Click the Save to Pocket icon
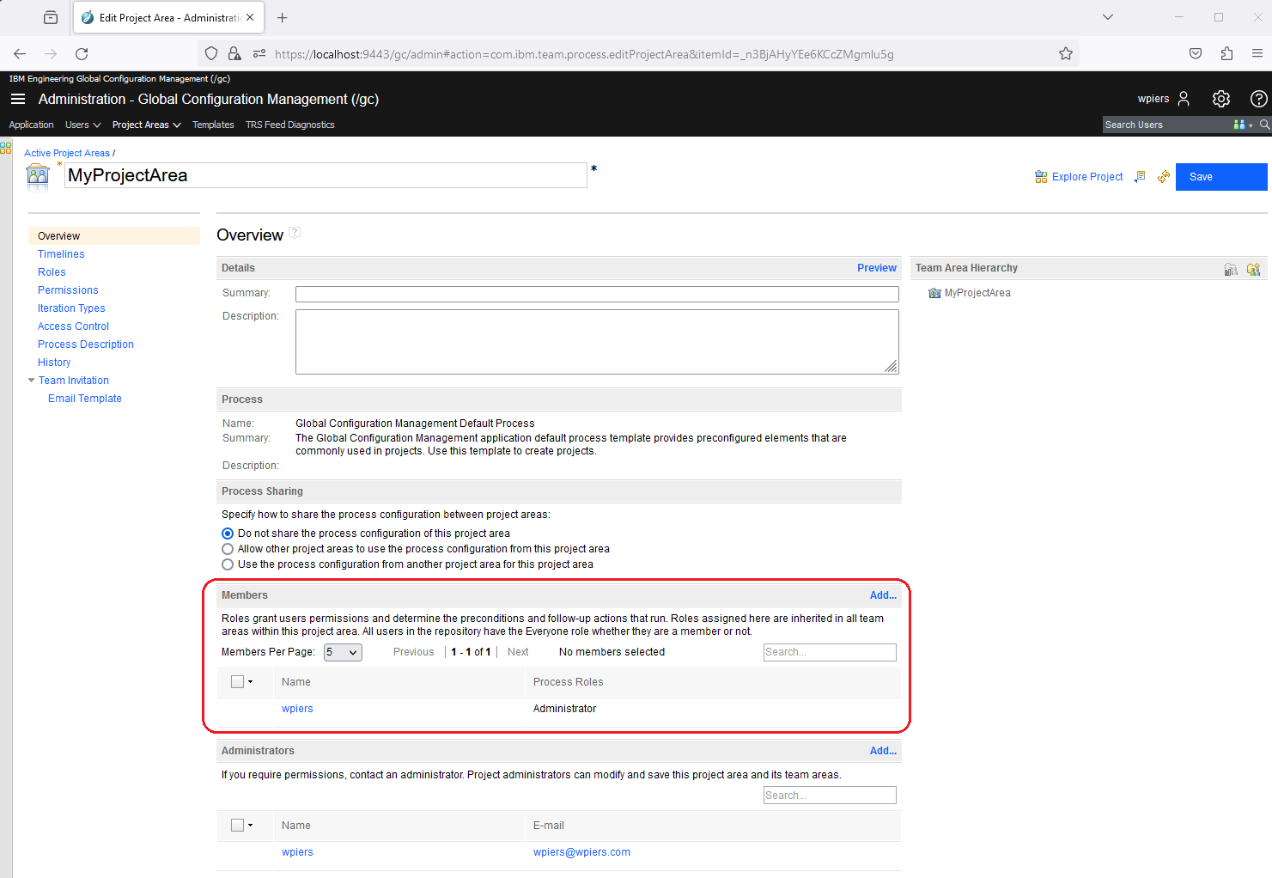Viewport: 1272px width, 878px height. point(1196,53)
